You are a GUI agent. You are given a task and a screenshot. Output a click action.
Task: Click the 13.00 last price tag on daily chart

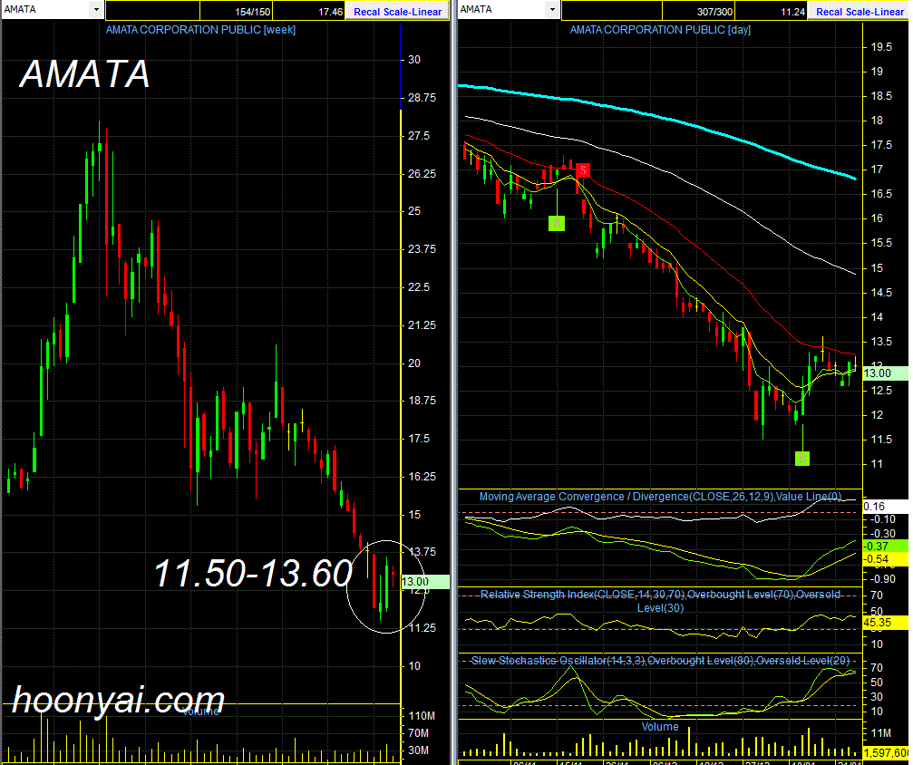(x=885, y=373)
